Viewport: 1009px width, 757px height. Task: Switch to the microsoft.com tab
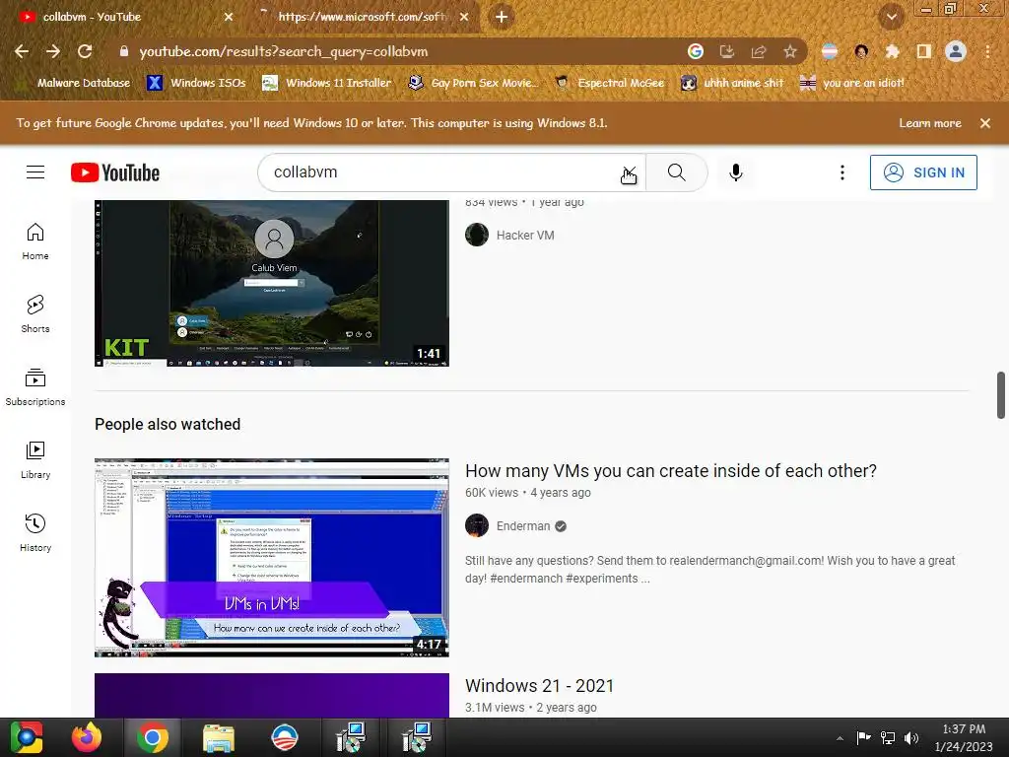363,17
